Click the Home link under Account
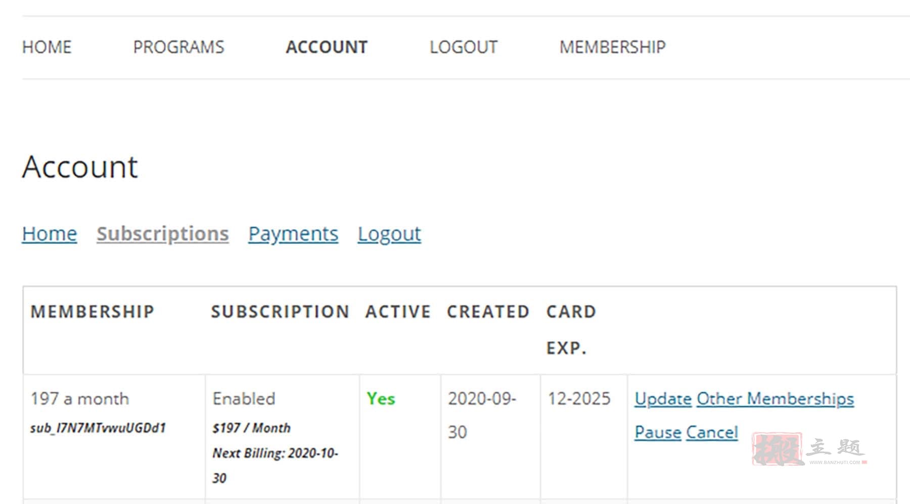The height and width of the screenshot is (504, 910). tap(50, 234)
